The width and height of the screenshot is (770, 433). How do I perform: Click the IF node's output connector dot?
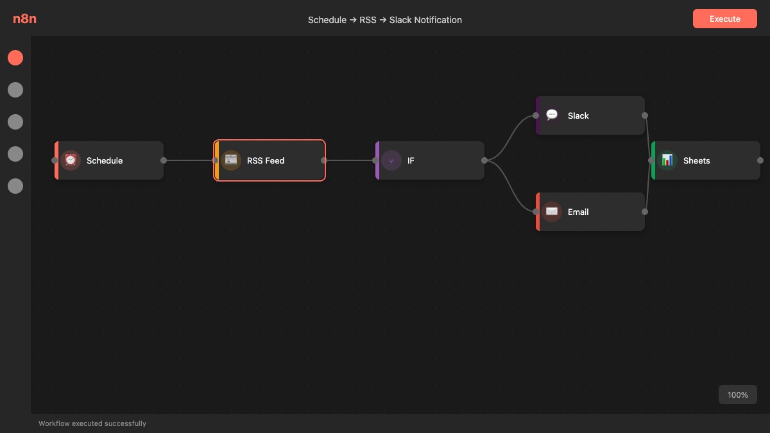484,160
